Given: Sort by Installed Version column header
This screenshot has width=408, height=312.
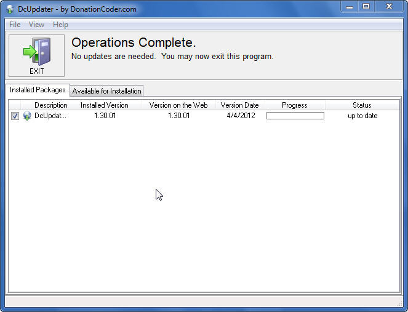Looking at the screenshot, I should coord(105,105).
